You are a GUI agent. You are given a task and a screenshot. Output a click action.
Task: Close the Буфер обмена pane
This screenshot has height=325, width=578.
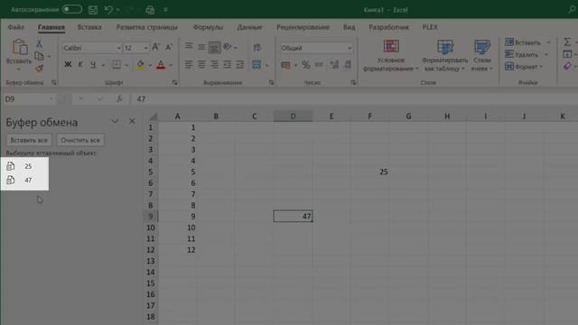[132, 121]
